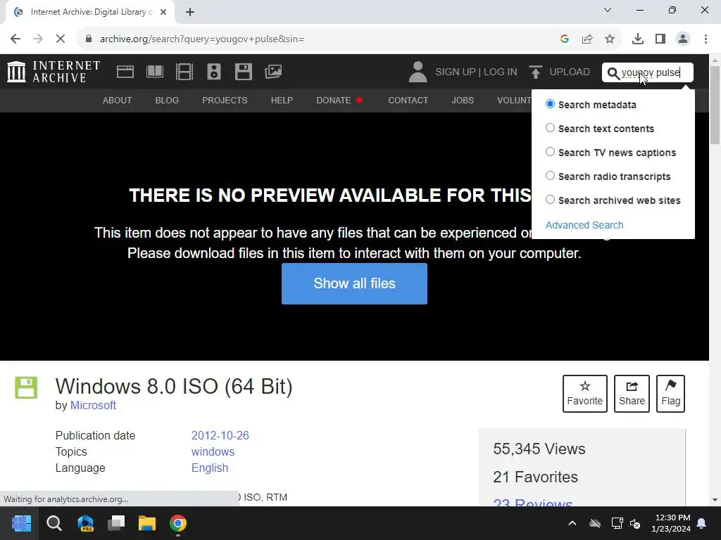This screenshot has height=540, width=721.
Task: Select Search text contents radio option
Action: [x=550, y=128]
